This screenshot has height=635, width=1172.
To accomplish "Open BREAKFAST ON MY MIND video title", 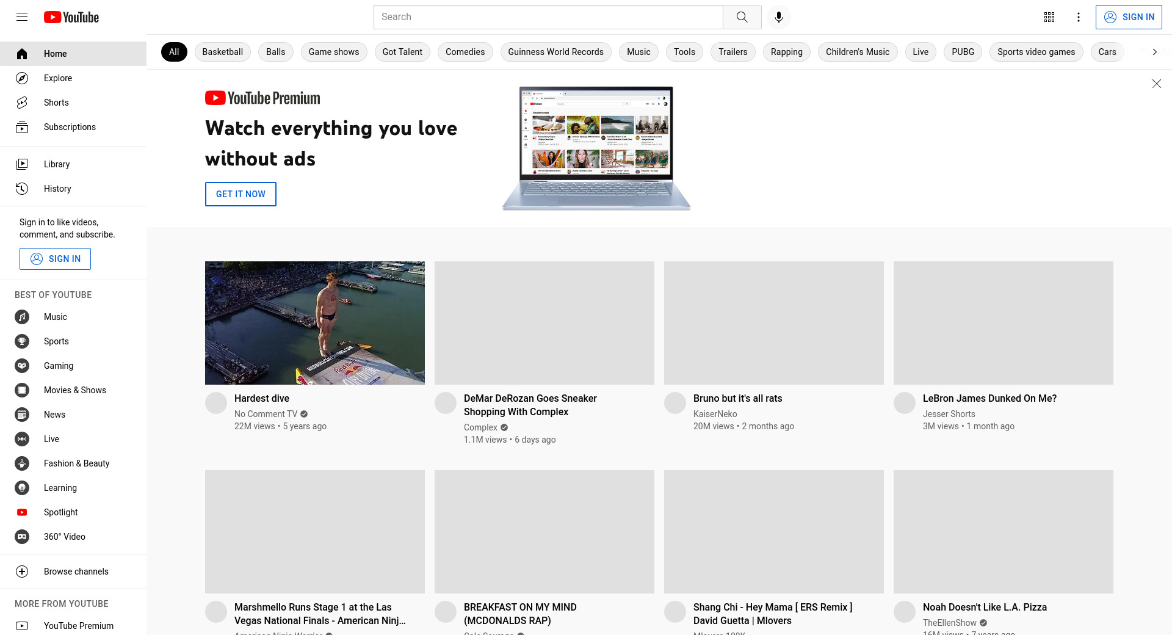I will pyautogui.click(x=520, y=614).
